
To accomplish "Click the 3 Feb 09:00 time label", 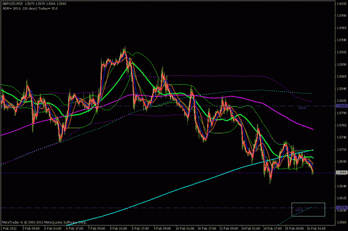I will coord(31,228).
